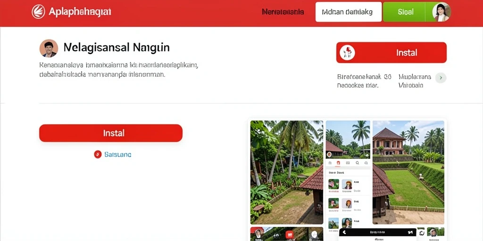Open the Nenatelesnla link in the header
This screenshot has width=483, height=241.
pyautogui.click(x=283, y=12)
